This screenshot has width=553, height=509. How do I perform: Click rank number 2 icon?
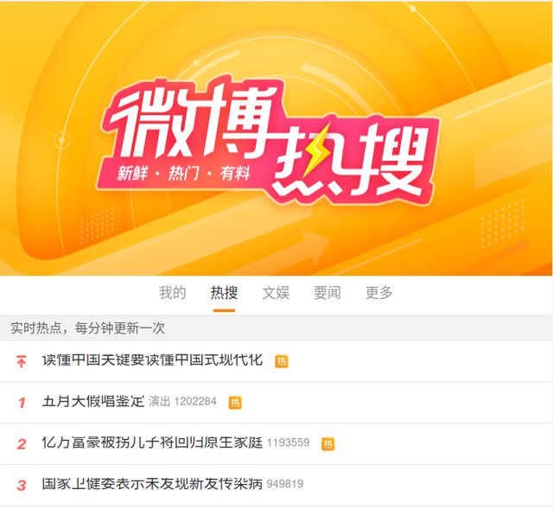[x=22, y=444]
